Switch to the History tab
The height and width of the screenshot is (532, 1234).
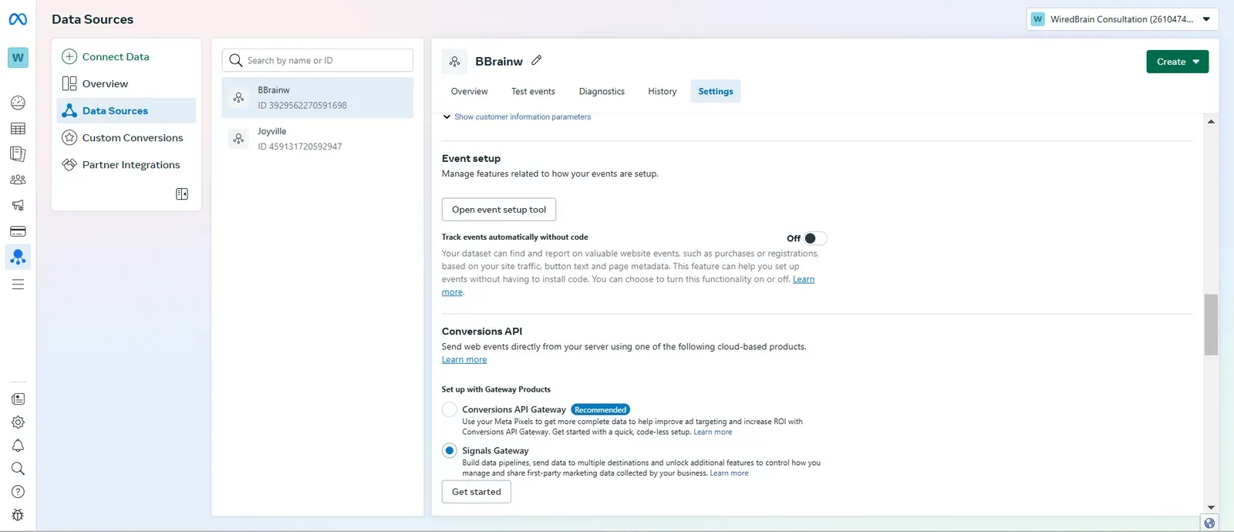tap(662, 91)
